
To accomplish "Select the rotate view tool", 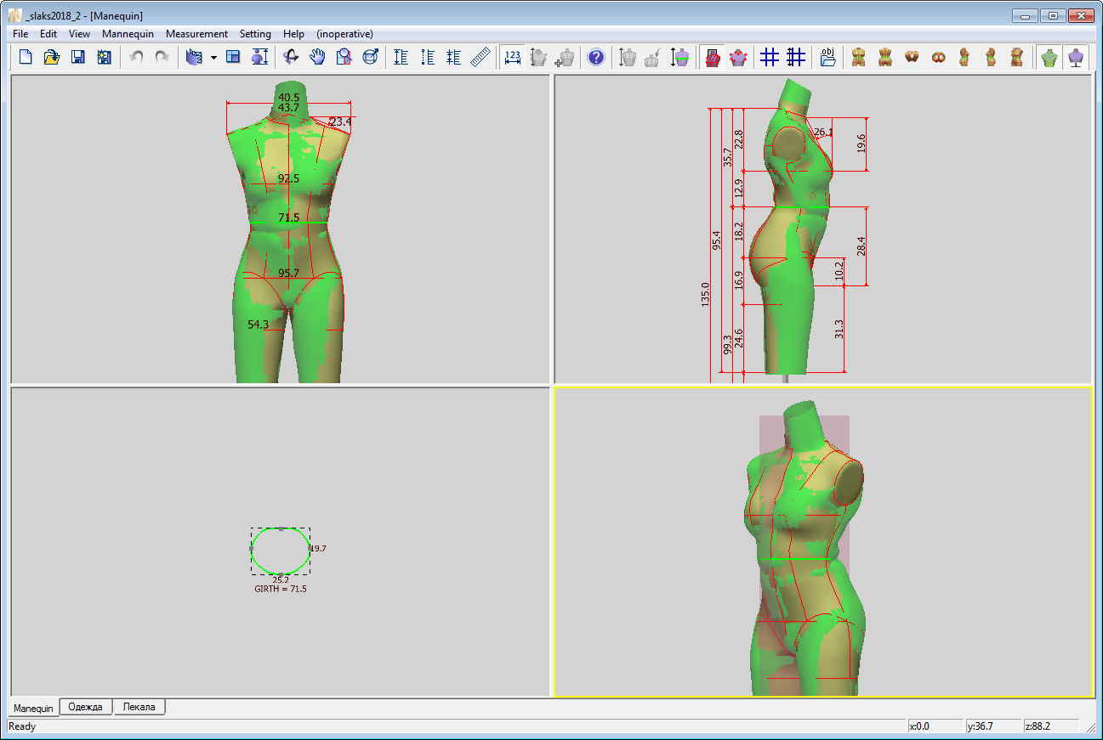I will [x=291, y=57].
